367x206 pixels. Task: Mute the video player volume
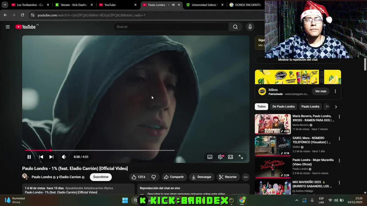point(64,157)
